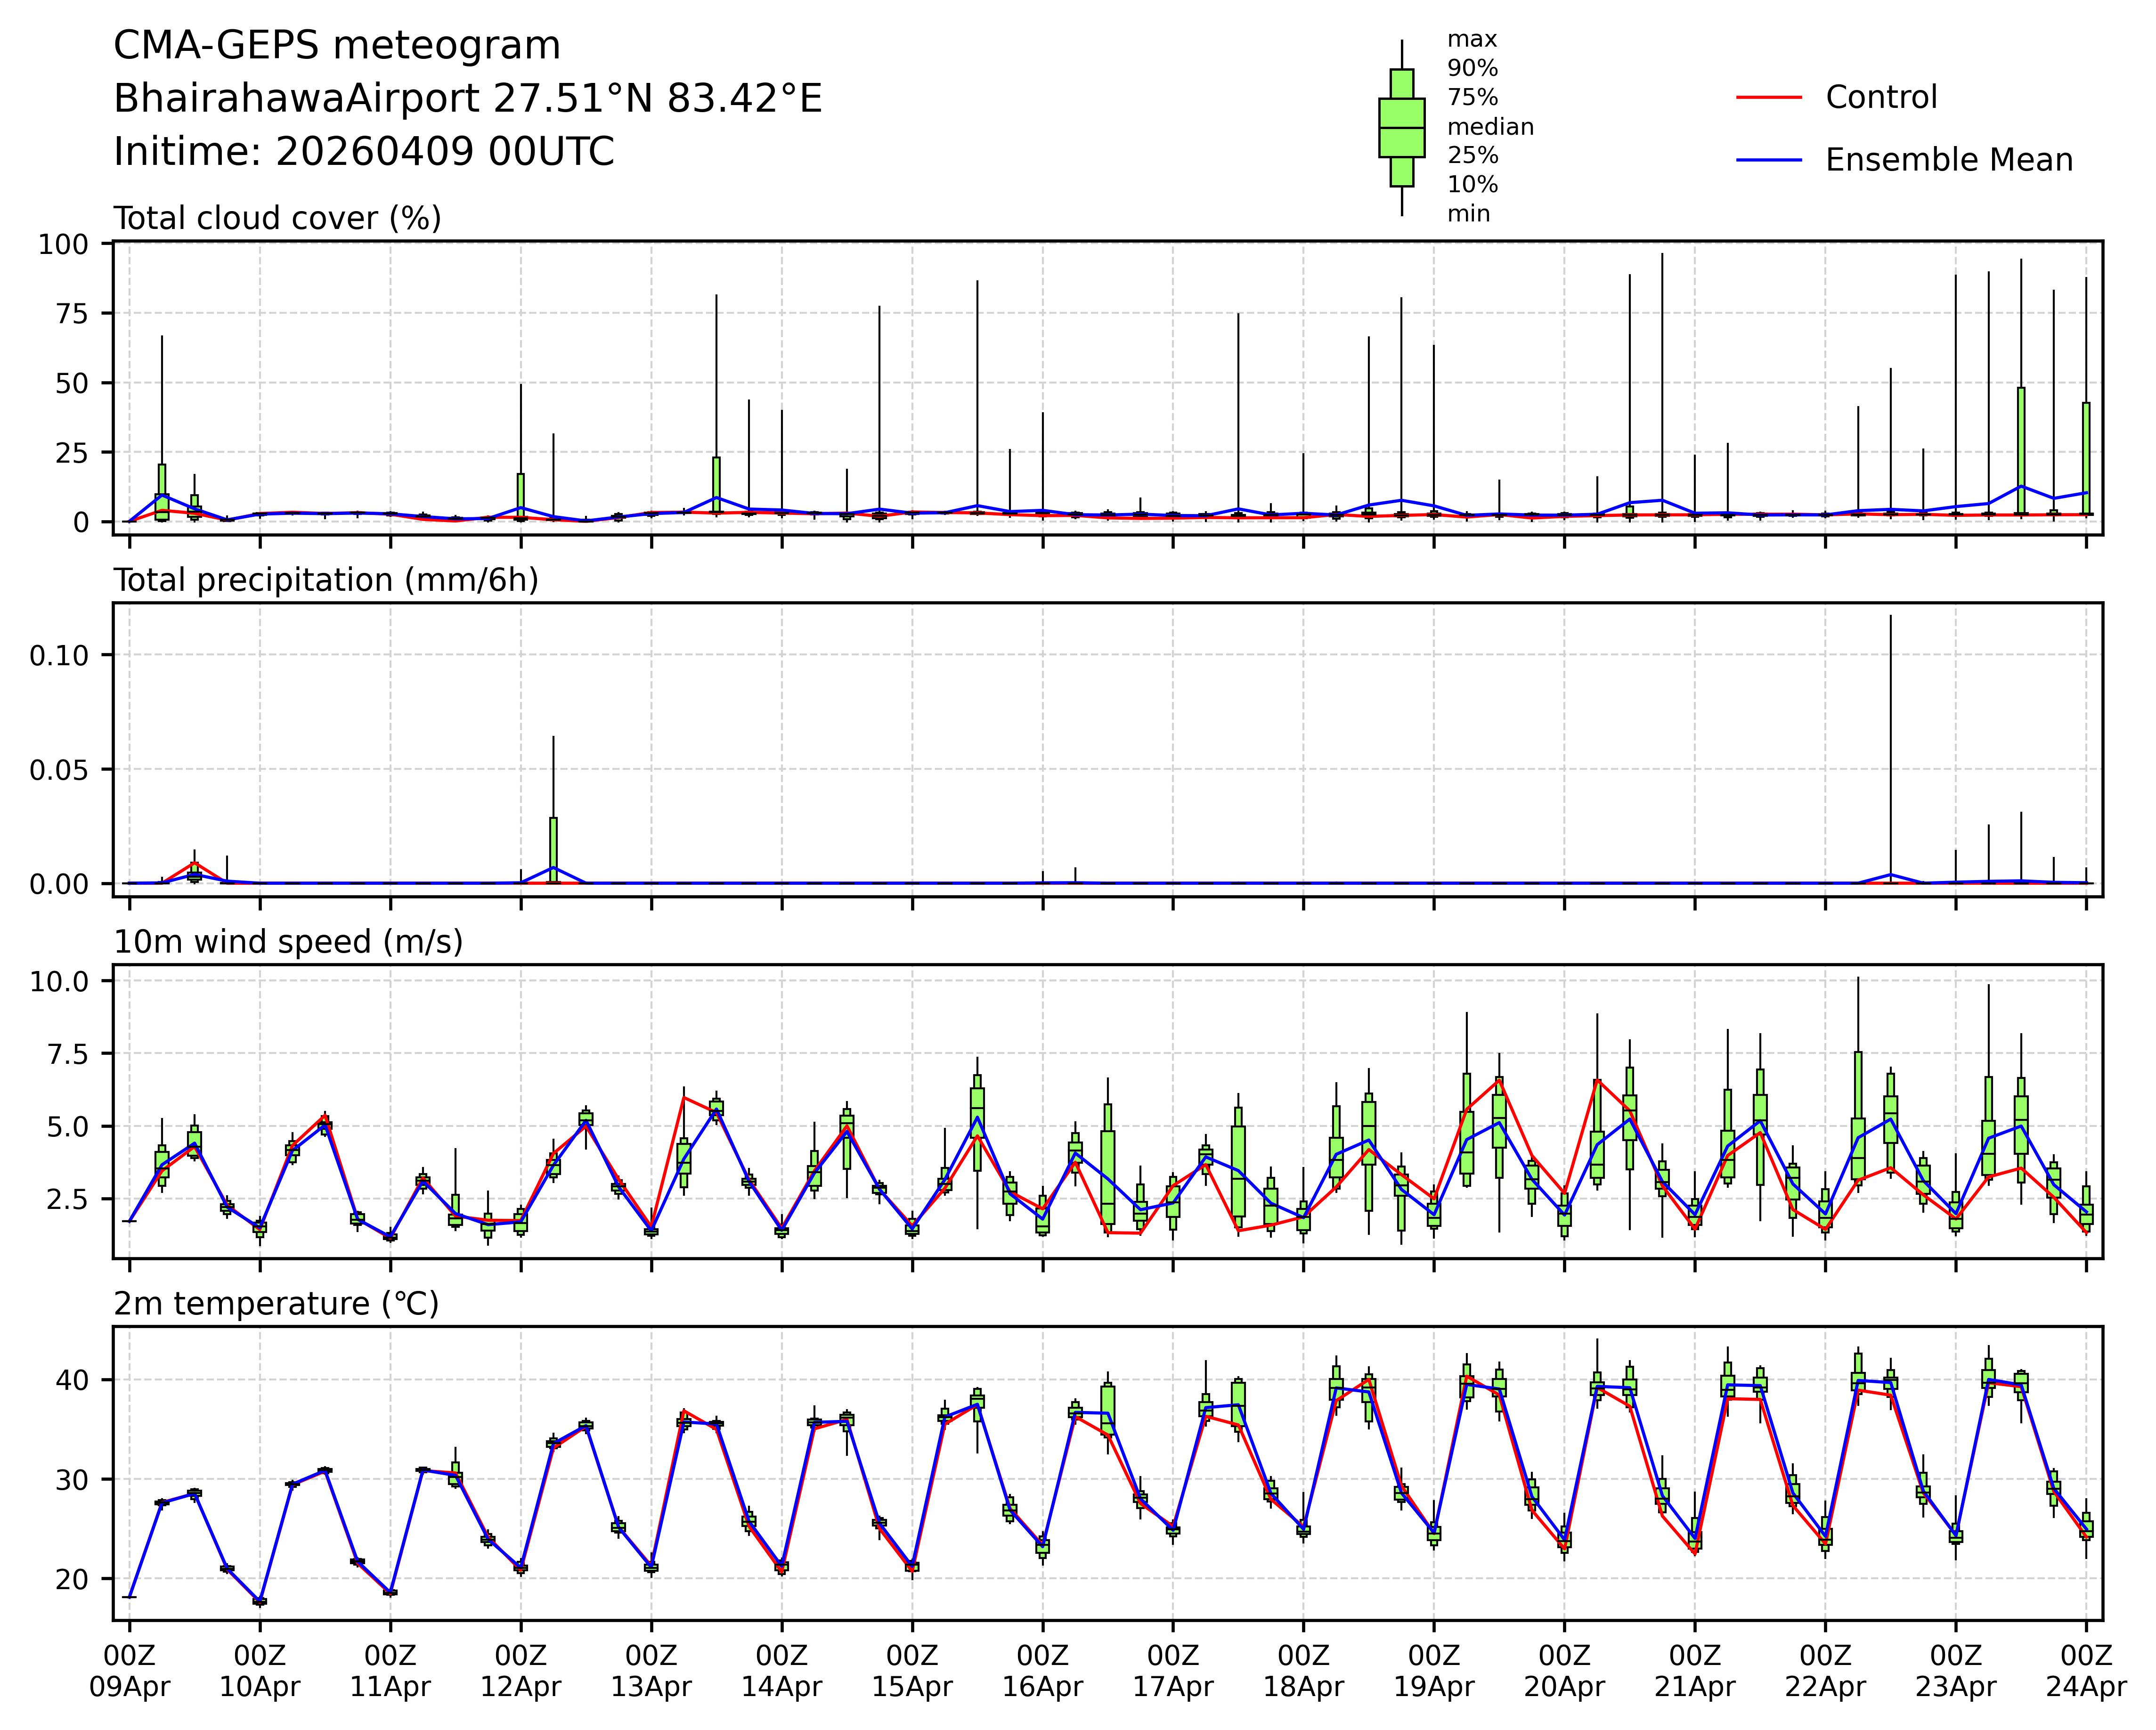Click the red Control legend line
The width and height of the screenshot is (2156, 1730).
(x=1768, y=98)
